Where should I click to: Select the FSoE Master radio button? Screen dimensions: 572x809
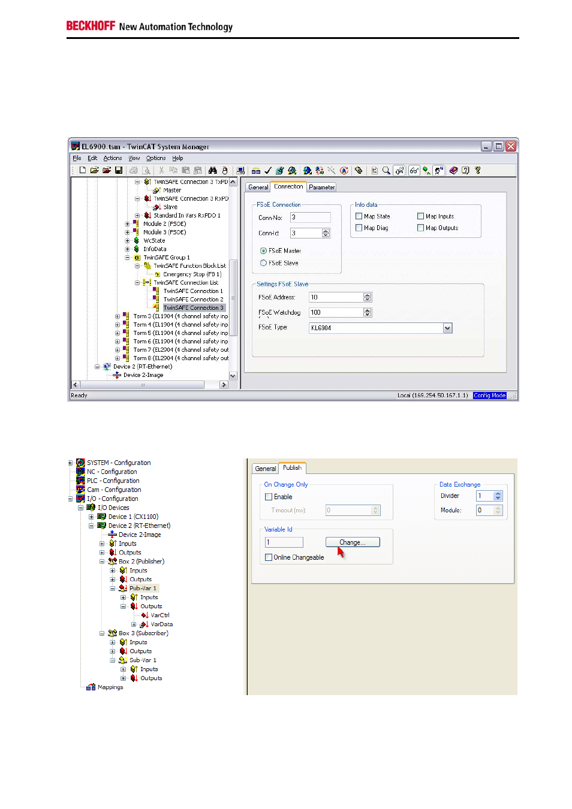pyautogui.click(x=263, y=250)
